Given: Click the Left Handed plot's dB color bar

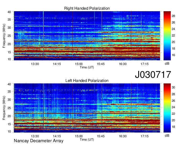Looking at the screenshot, I should tap(167, 108).
